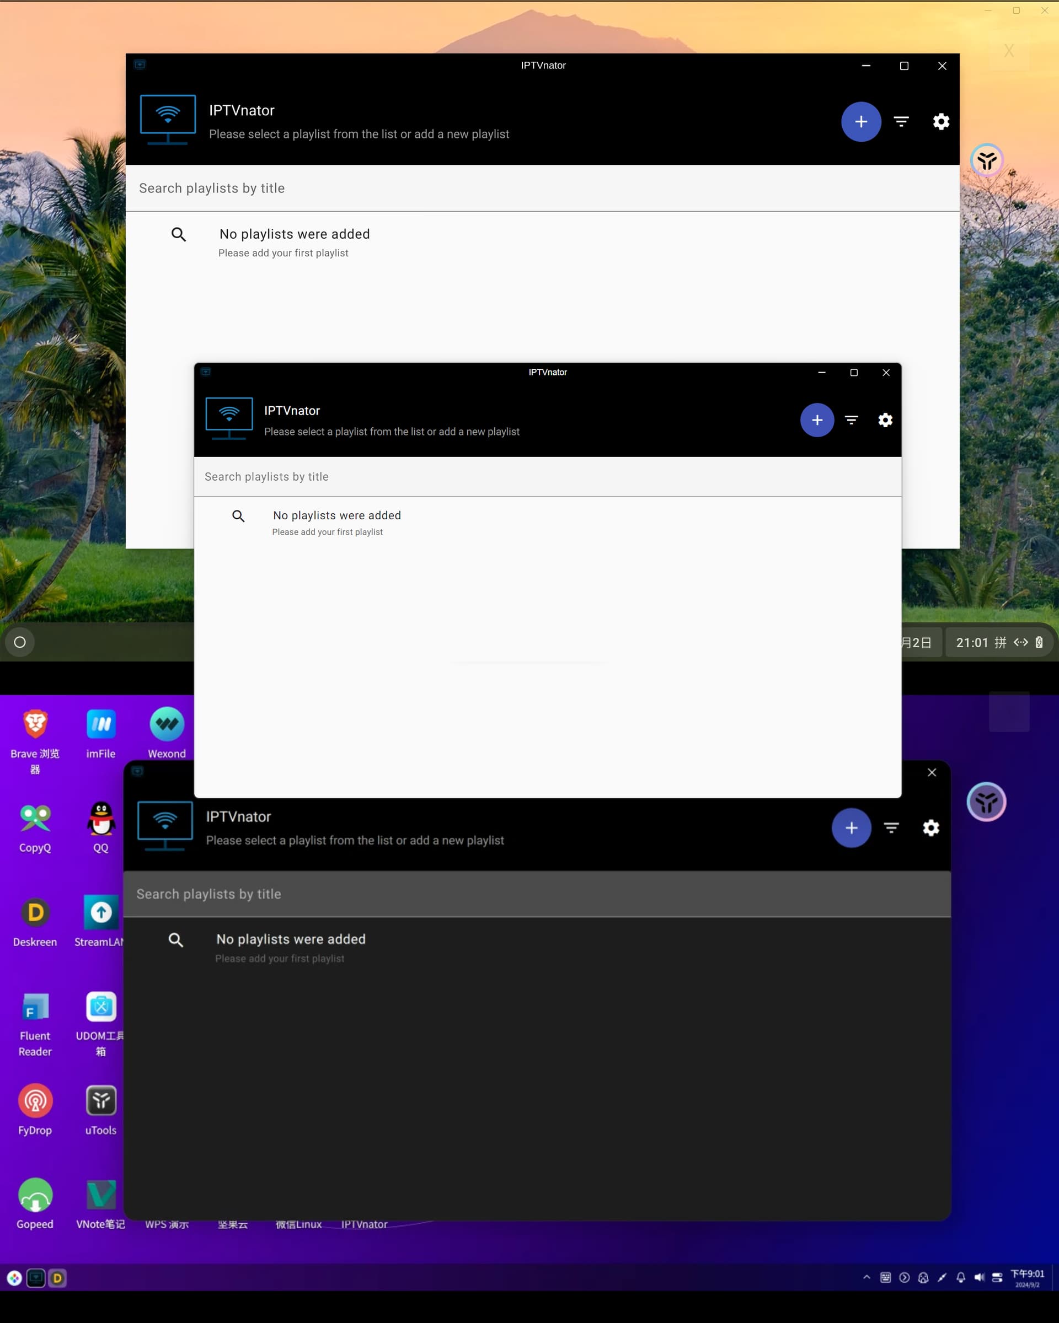Click Deskreen icon in bottom taskbar

[57, 1278]
